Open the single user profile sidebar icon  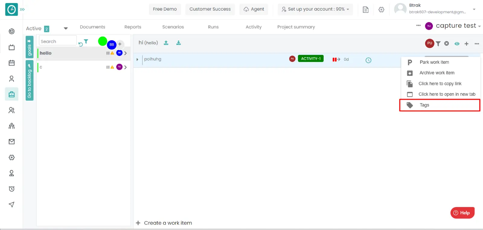pyautogui.click(x=11, y=79)
